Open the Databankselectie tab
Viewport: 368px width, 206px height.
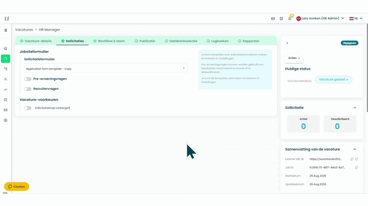coord(181,41)
